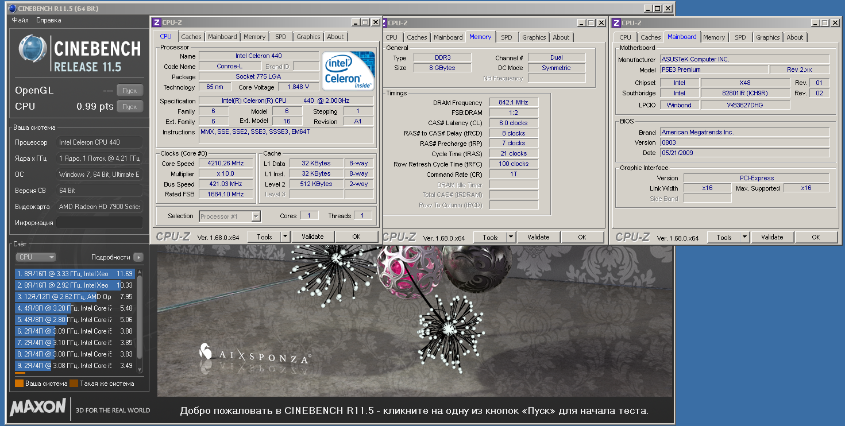Click the Cinebench title bar icon

pos(12,8)
